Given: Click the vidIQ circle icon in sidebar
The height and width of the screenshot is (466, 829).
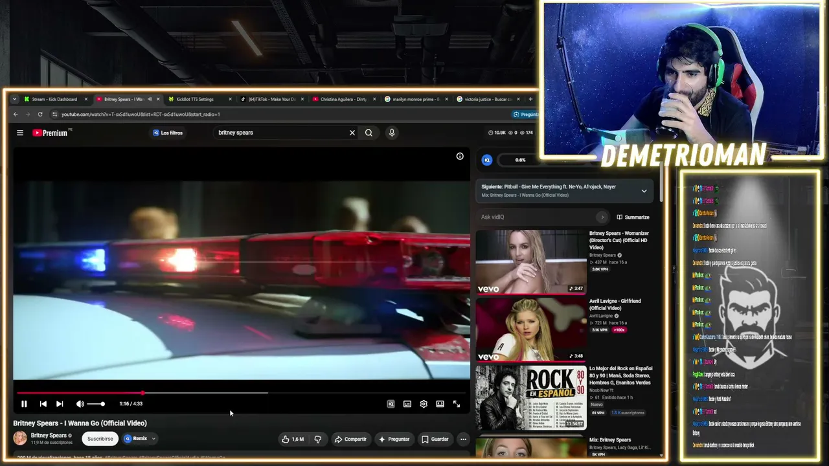Looking at the screenshot, I should pyautogui.click(x=487, y=160).
